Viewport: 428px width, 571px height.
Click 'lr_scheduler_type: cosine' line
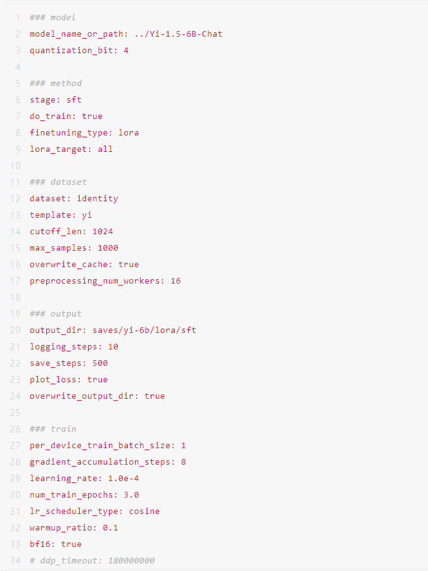coord(95,511)
